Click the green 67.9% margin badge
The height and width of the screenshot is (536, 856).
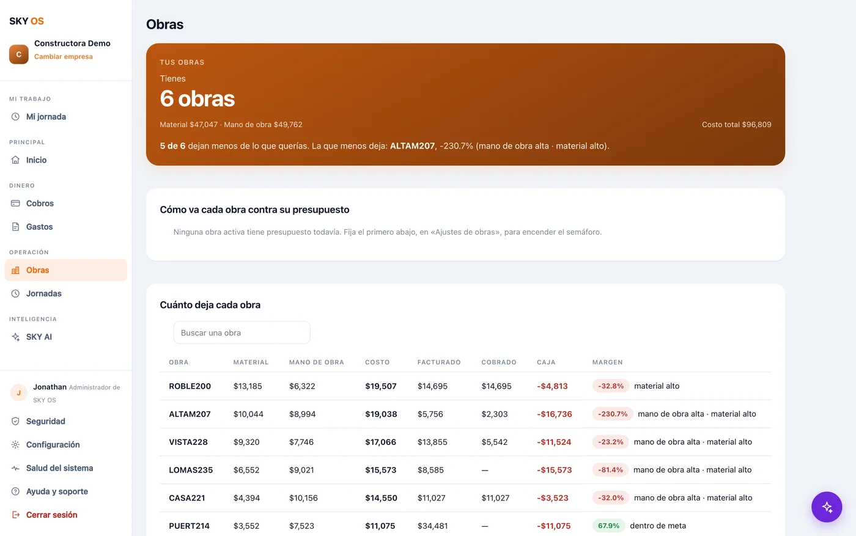point(608,526)
